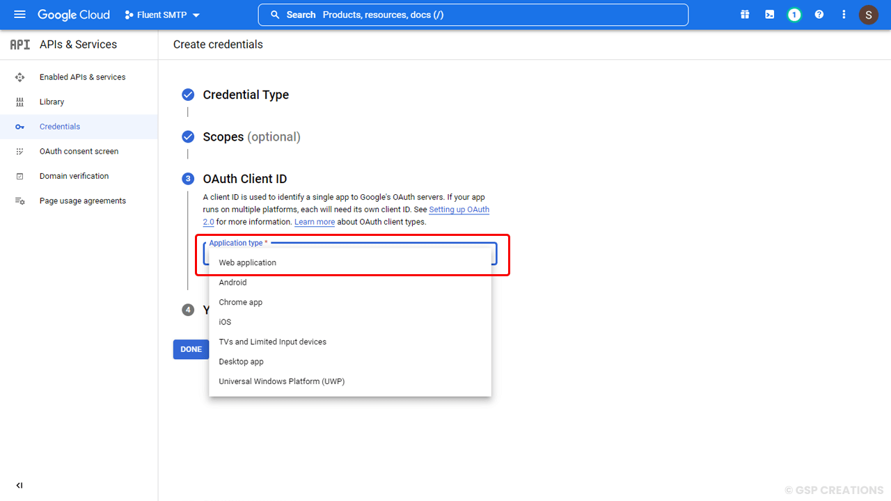Open the account avatar with letter S
The image size is (891, 501).
[869, 14]
